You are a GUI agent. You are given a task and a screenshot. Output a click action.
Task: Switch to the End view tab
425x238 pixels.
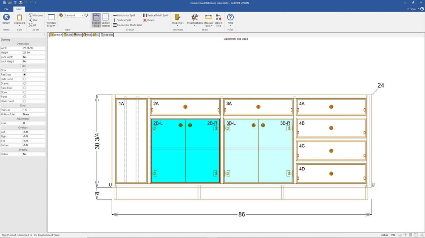(87, 35)
